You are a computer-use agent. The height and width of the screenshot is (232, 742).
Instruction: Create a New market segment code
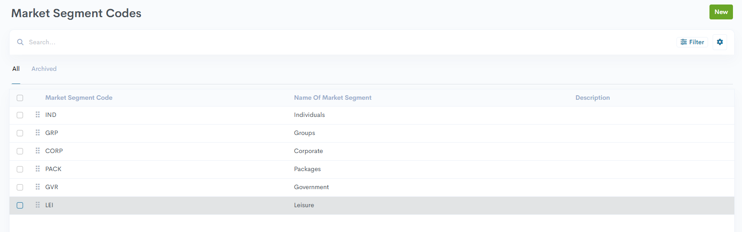pyautogui.click(x=721, y=12)
